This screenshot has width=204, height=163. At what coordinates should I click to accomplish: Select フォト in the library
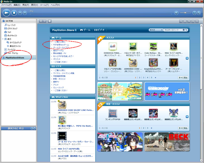[x=8, y=32]
